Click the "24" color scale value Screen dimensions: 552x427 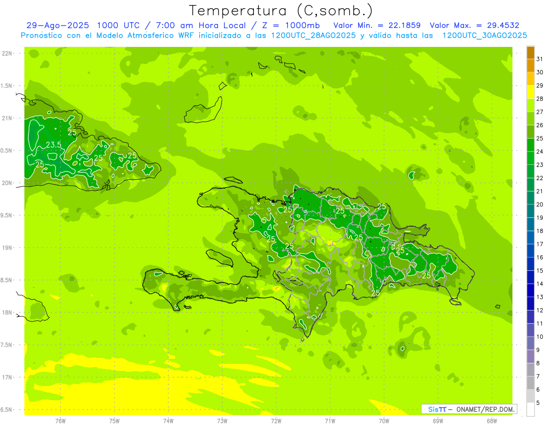click(540, 152)
